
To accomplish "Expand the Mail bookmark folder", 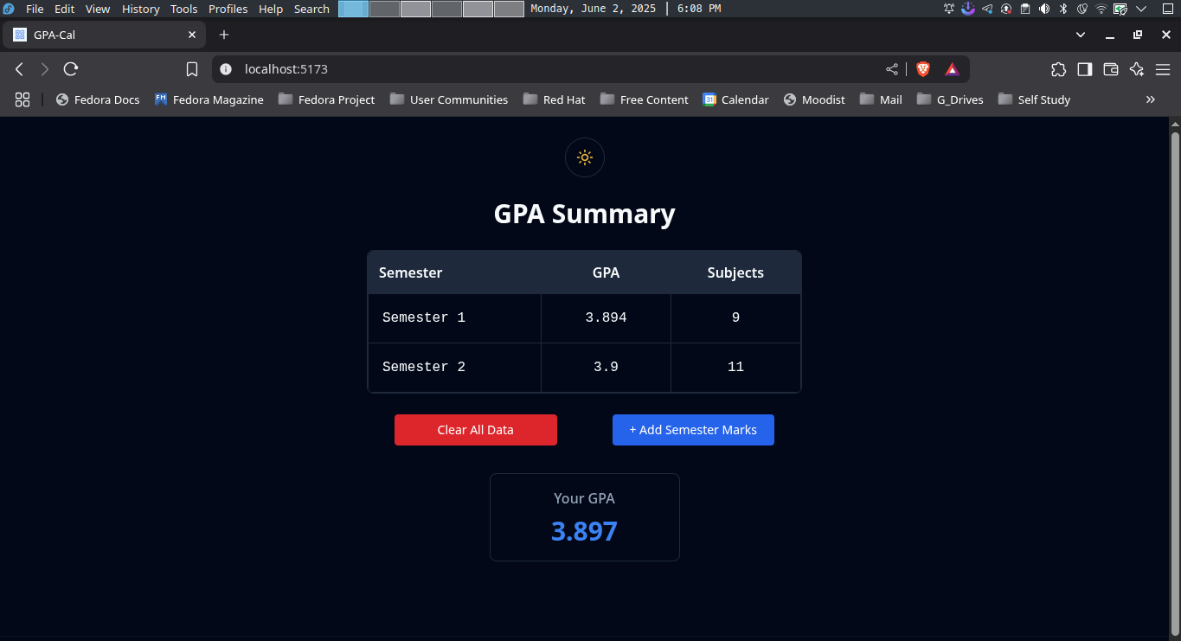I will click(x=881, y=99).
